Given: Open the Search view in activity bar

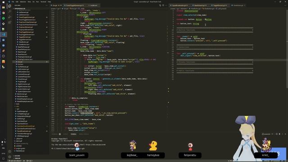Looking at the screenshot, I should (9, 11).
